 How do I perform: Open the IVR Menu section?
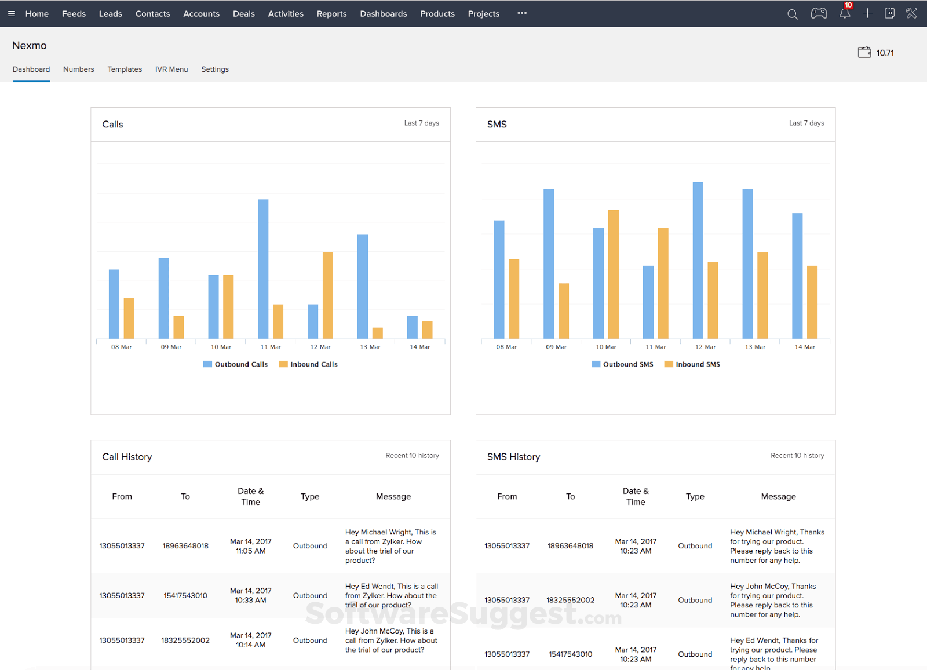[x=171, y=69]
